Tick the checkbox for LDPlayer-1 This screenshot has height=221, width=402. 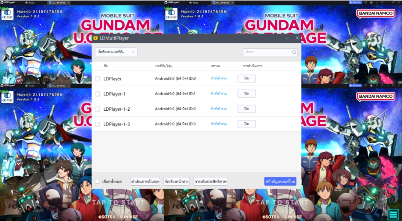(x=97, y=94)
